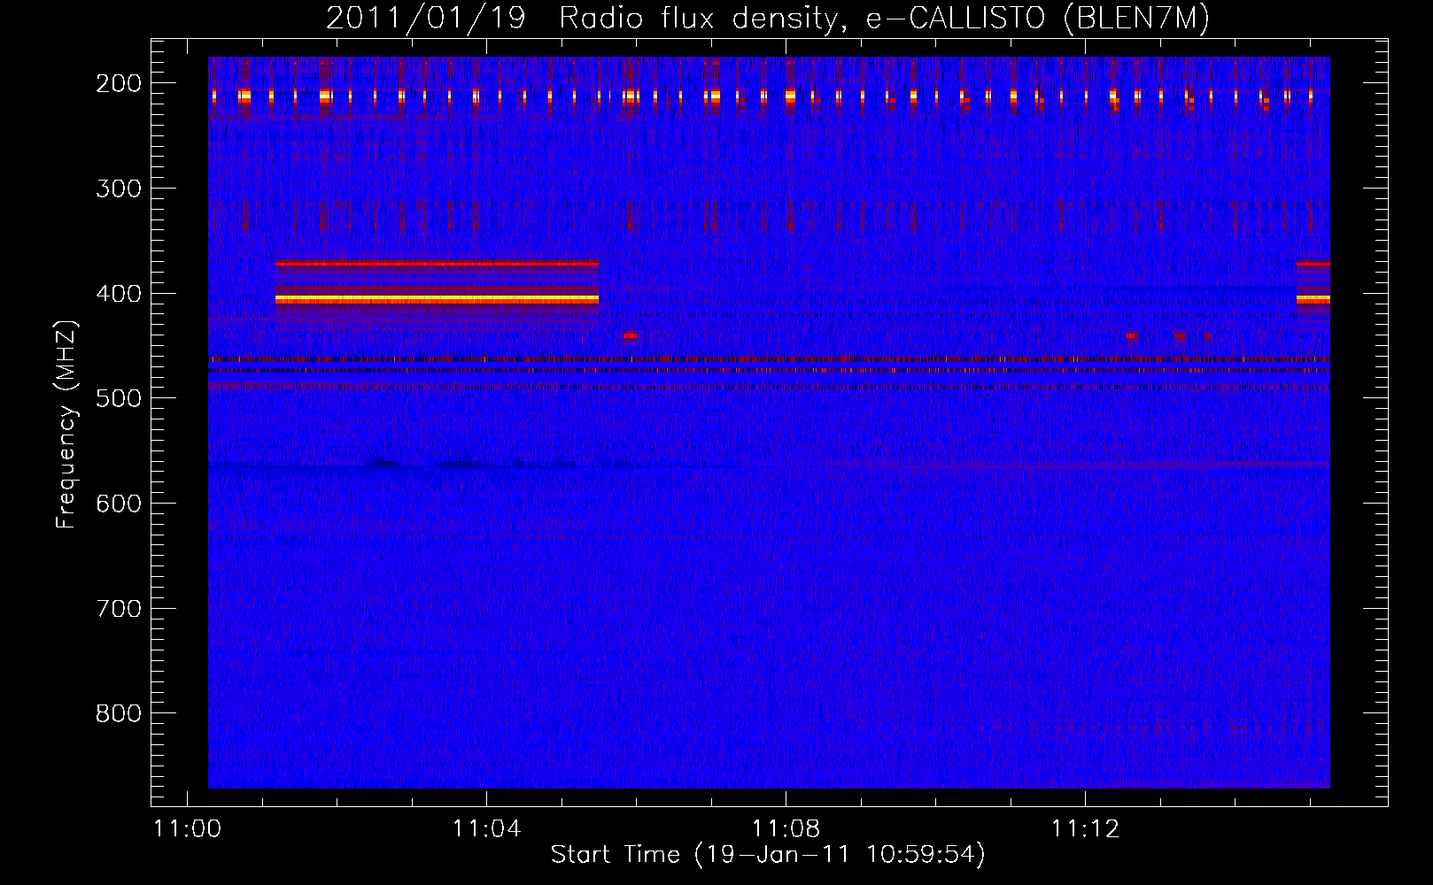Click the plot title "2011/01/19 Radio flux density, e-CALLISTO (BLEN7M)"
This screenshot has height=885, width=1433.
(x=767, y=18)
